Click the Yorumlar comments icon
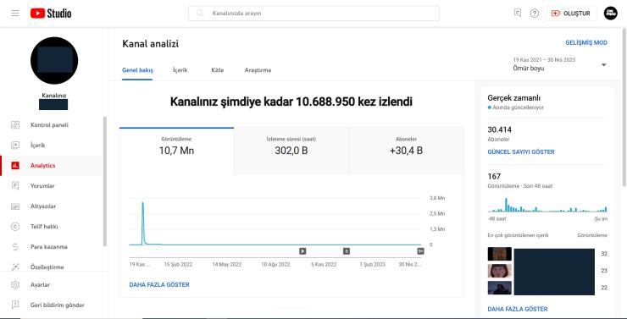Screen dimensions: 627x319 point(15,185)
